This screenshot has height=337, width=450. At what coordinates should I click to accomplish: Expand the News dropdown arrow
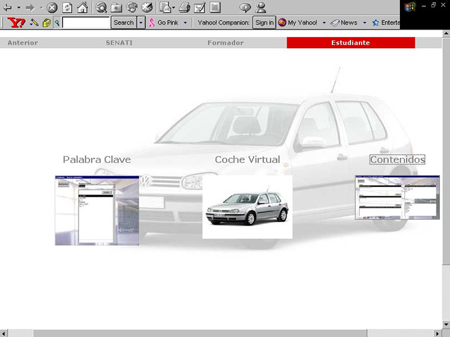364,22
